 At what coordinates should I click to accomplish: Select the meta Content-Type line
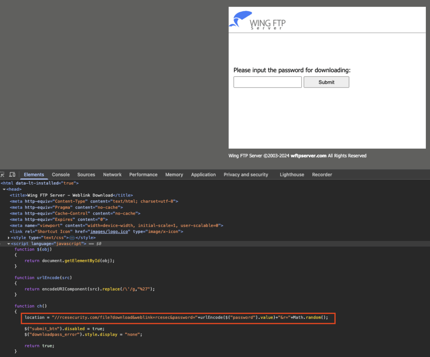94,202
